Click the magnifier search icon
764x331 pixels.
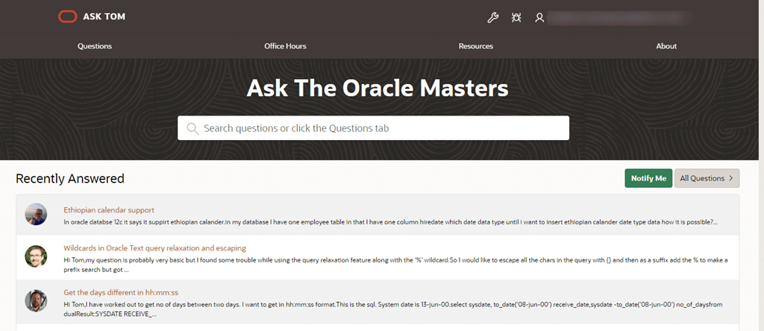[x=192, y=128]
